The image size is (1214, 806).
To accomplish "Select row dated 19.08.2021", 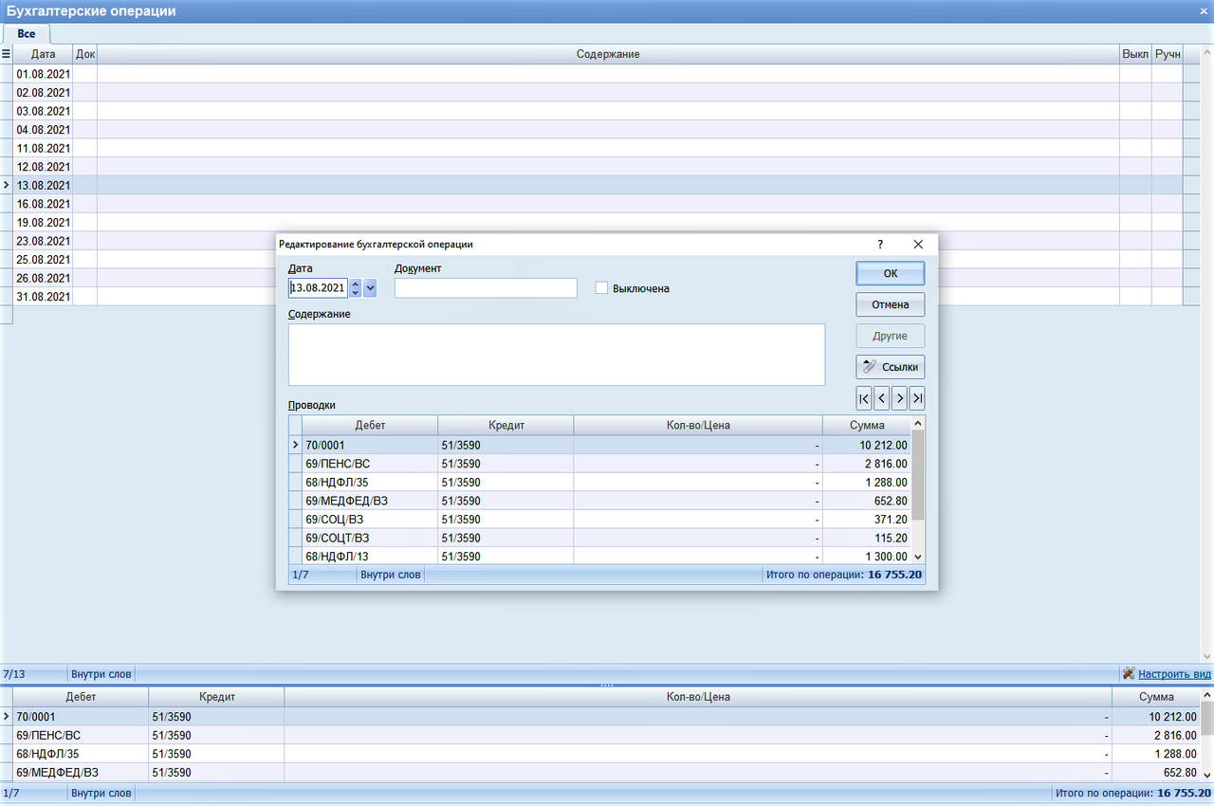I will point(598,222).
